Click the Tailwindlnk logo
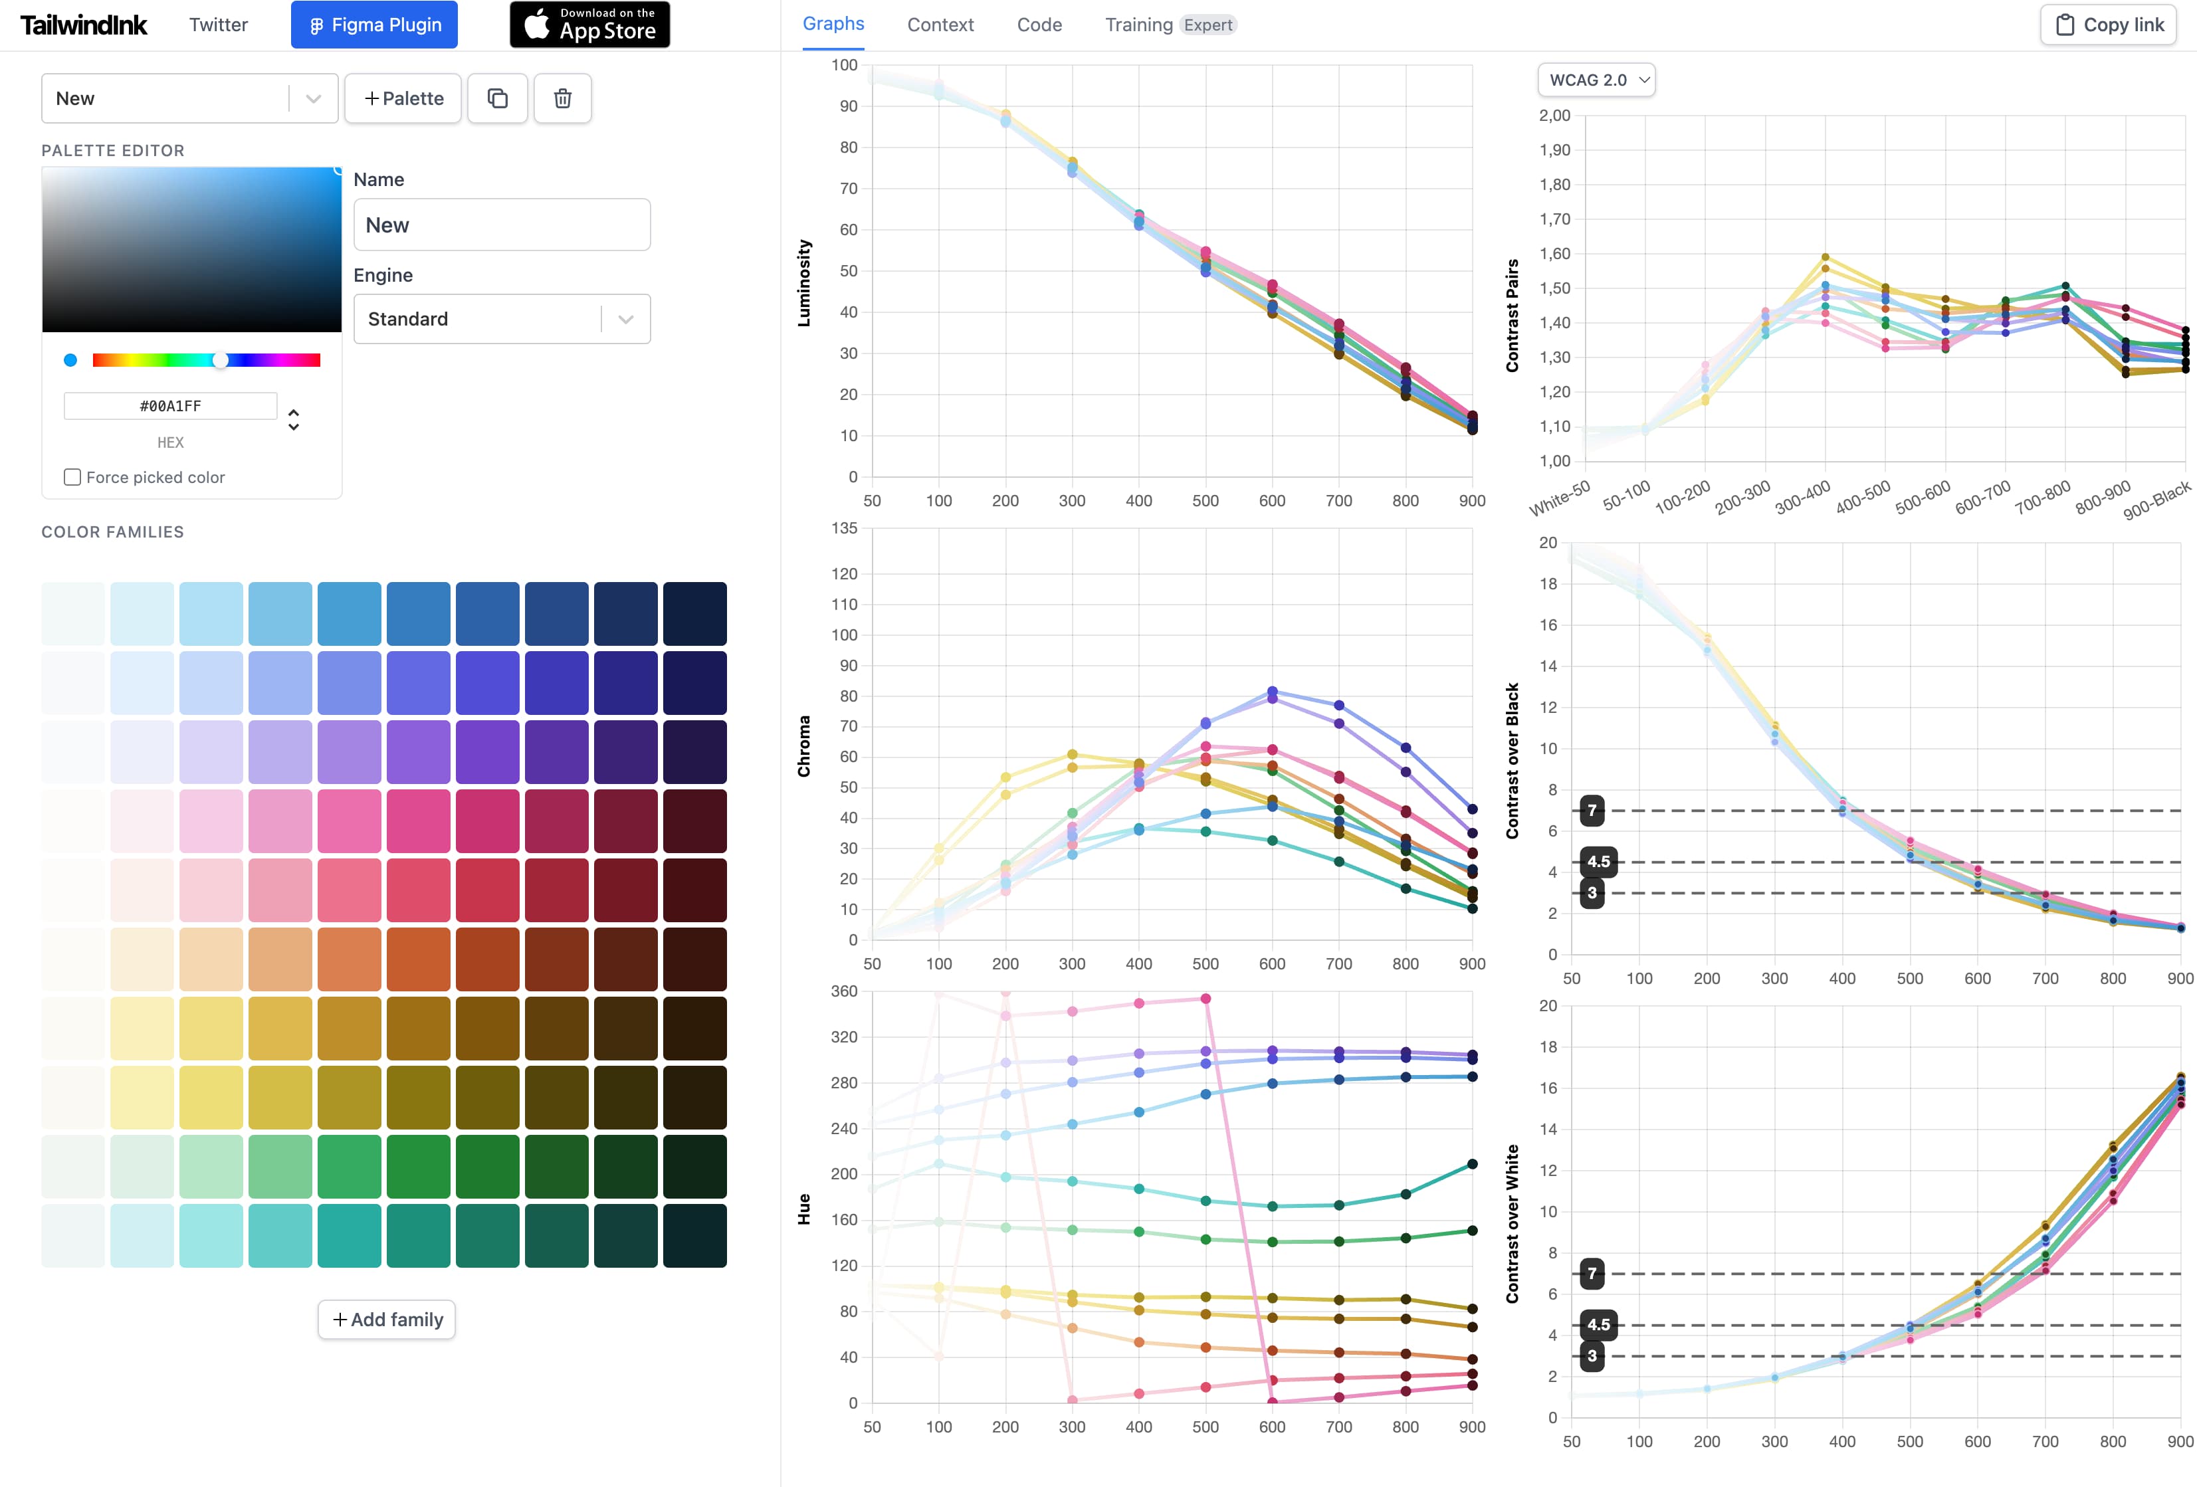Screen dimensions: 2197x1487 pyautogui.click(x=83, y=25)
